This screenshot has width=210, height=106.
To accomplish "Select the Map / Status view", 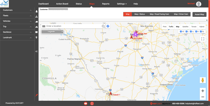I will [140, 14].
